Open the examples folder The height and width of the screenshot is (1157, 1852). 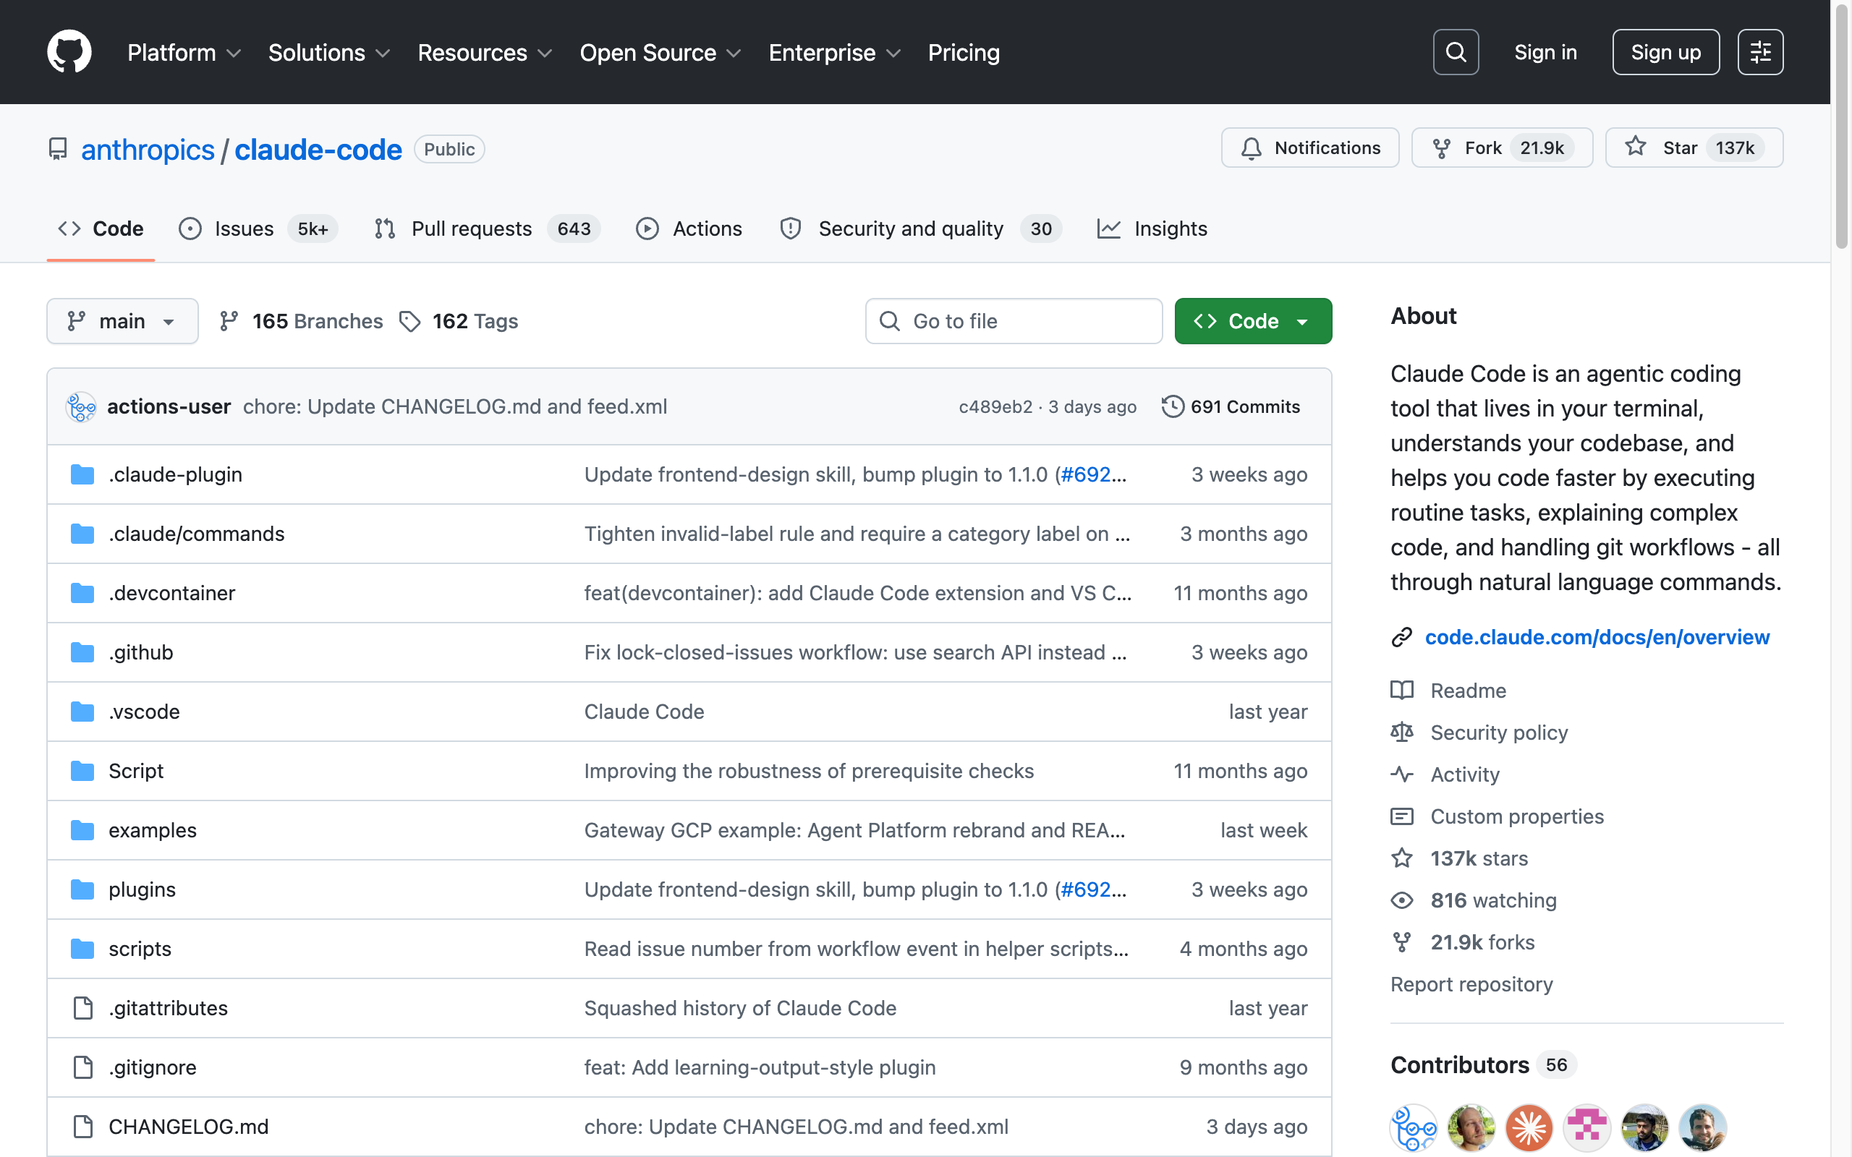(153, 830)
